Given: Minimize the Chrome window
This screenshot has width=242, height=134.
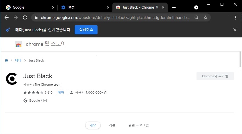Looking at the screenshot, I should click(x=209, y=4).
